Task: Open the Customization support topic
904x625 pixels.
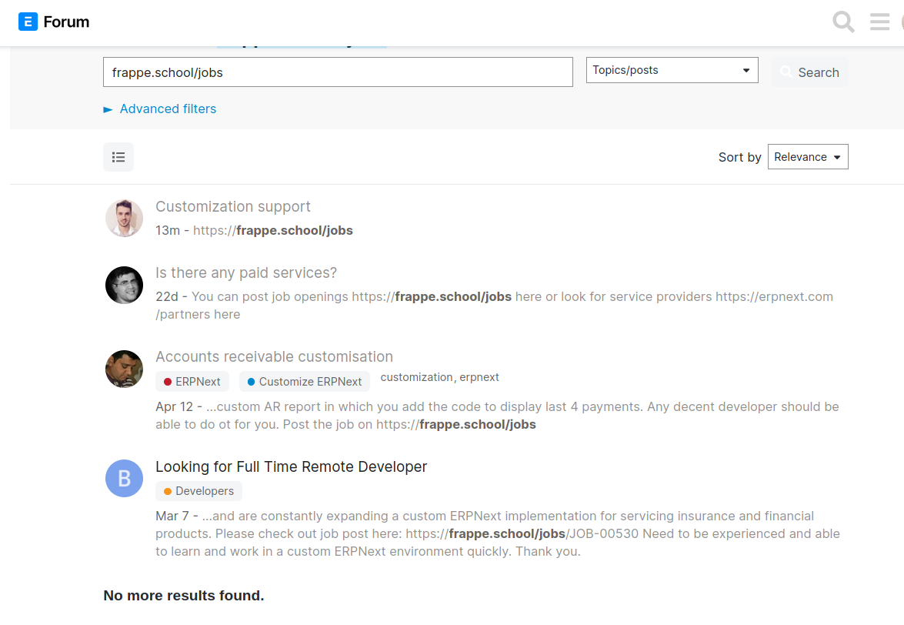Action: point(233,206)
